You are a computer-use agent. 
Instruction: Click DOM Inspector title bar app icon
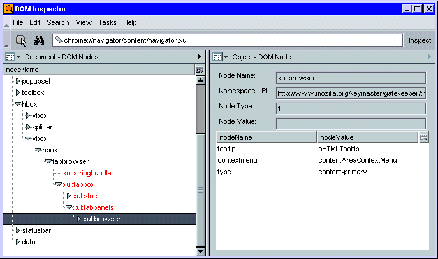click(x=8, y=8)
